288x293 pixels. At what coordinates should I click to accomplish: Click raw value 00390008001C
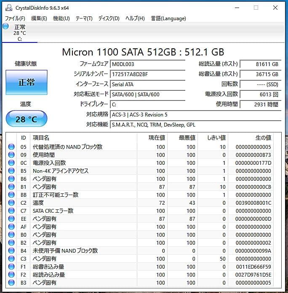253,203
